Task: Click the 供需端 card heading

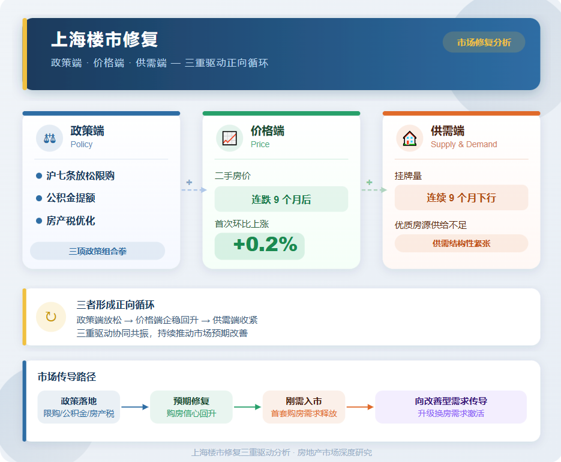Action: pyautogui.click(x=448, y=131)
